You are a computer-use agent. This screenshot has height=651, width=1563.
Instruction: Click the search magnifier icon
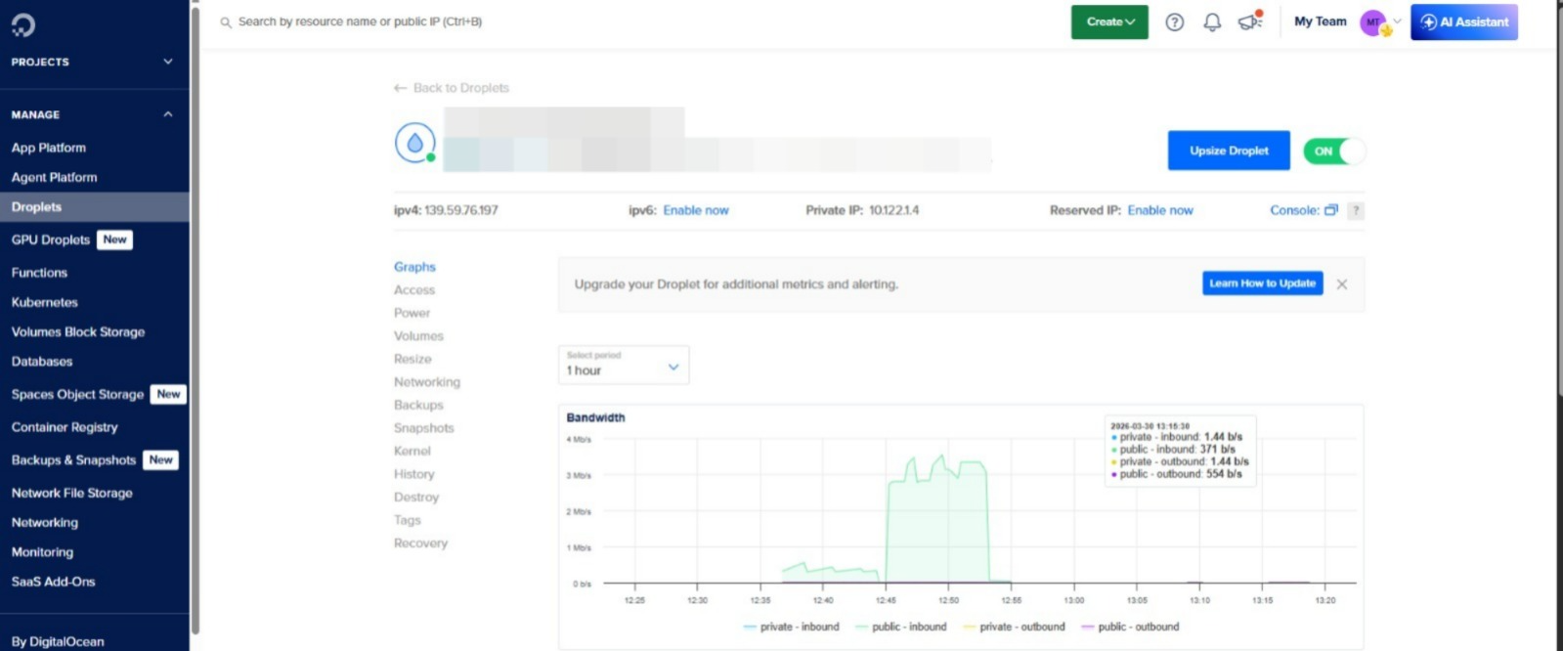coord(226,22)
